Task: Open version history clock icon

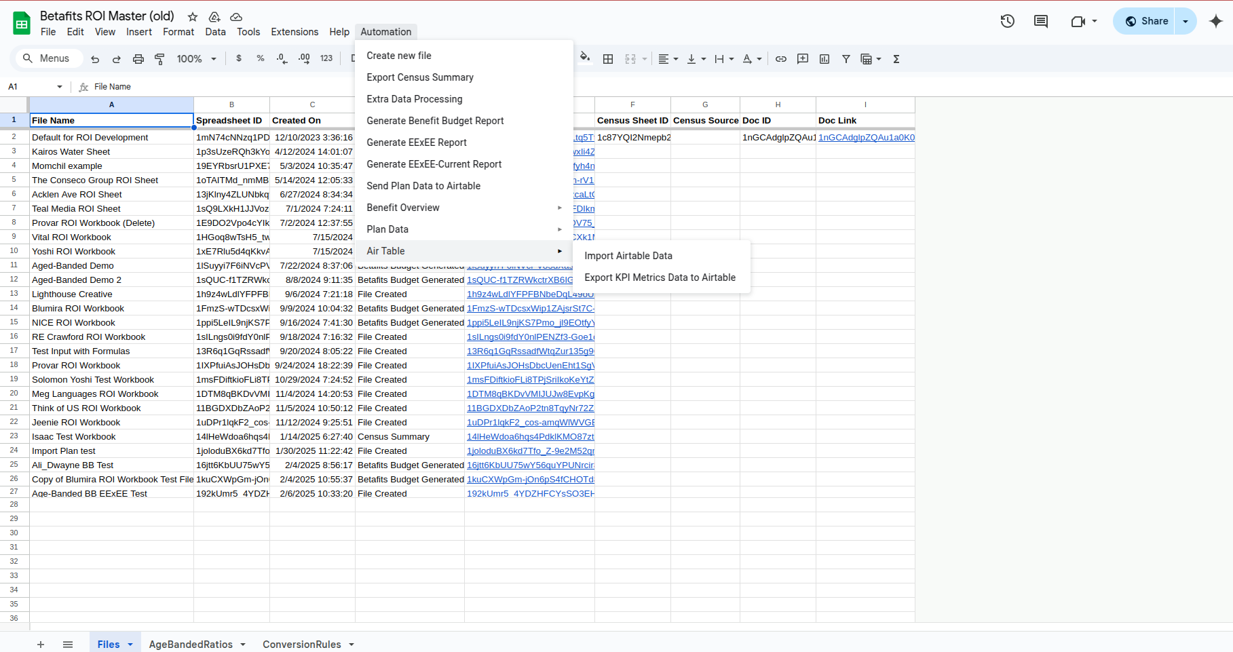Action: pyautogui.click(x=1008, y=21)
